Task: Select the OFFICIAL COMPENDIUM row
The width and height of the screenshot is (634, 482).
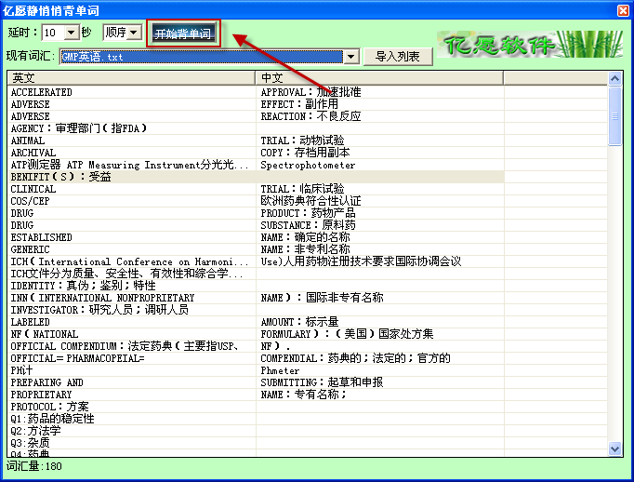Action: [257, 346]
